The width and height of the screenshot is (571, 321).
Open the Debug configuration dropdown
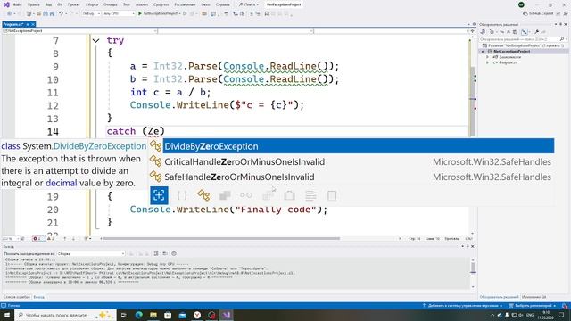click(x=91, y=13)
